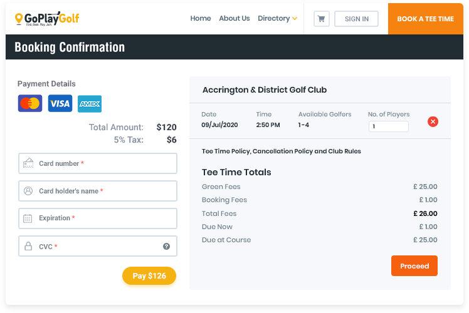The image size is (469, 313).
Task: Click the Green Fees £ 25.00 value
Action: pos(425,187)
